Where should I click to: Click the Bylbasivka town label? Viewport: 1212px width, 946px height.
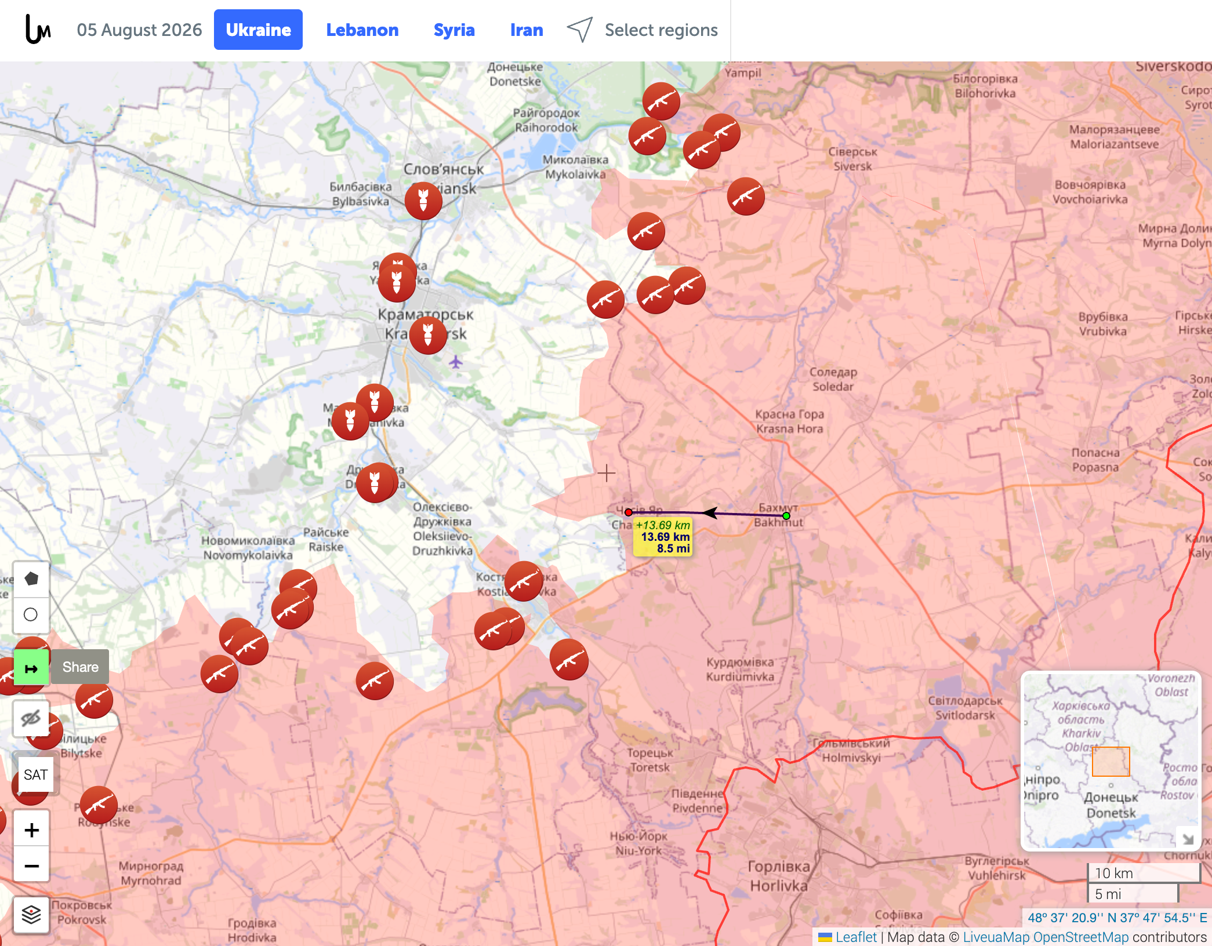pos(361,194)
